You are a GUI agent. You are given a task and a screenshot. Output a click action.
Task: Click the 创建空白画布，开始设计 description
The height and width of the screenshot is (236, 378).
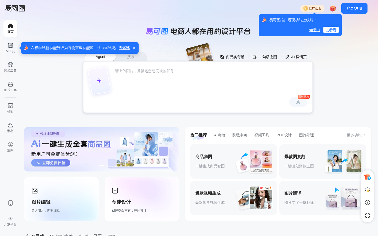coord(129,211)
